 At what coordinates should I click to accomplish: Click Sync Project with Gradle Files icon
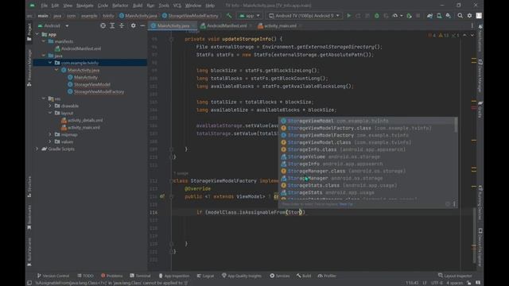pos(429,16)
